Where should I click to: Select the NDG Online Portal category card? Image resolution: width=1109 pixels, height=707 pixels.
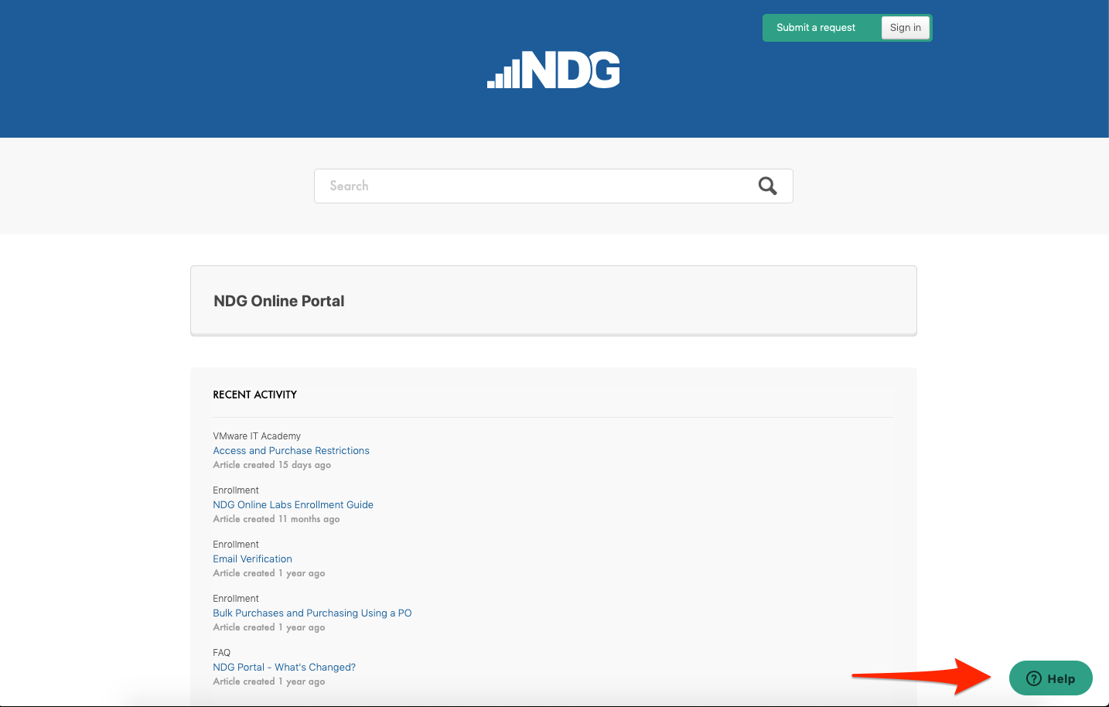(x=554, y=301)
